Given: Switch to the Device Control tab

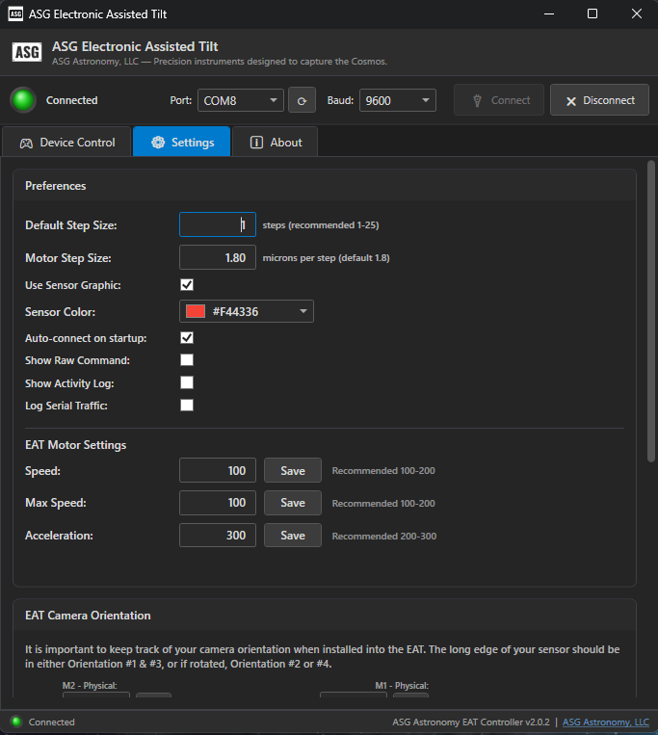Looking at the screenshot, I should point(66,143).
